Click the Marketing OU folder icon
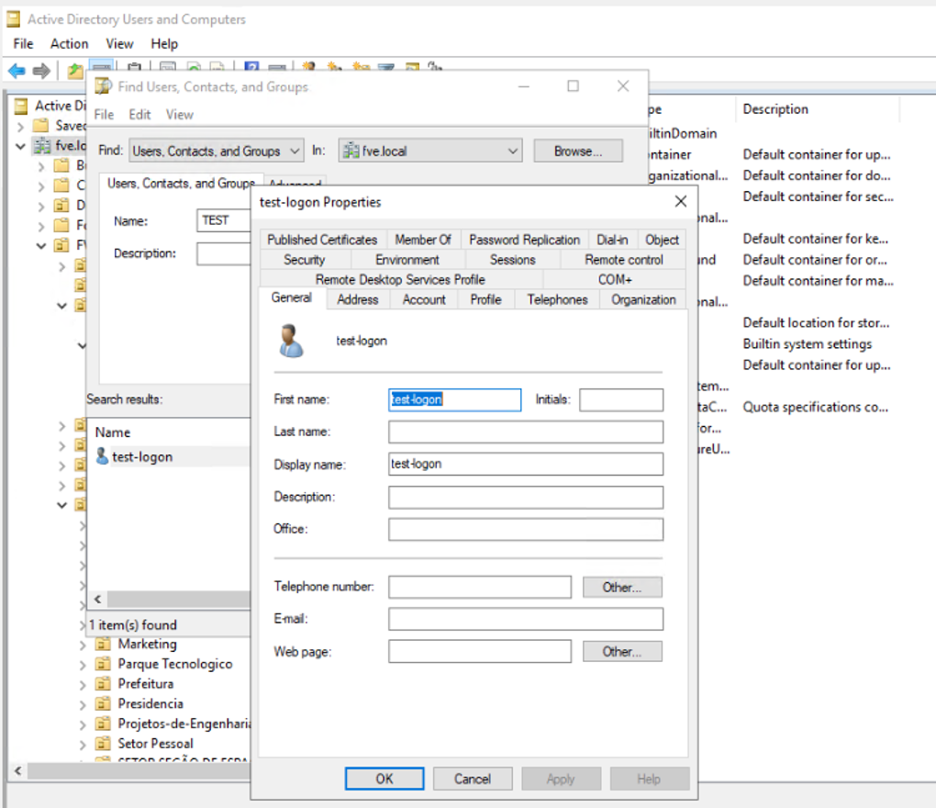 103,644
